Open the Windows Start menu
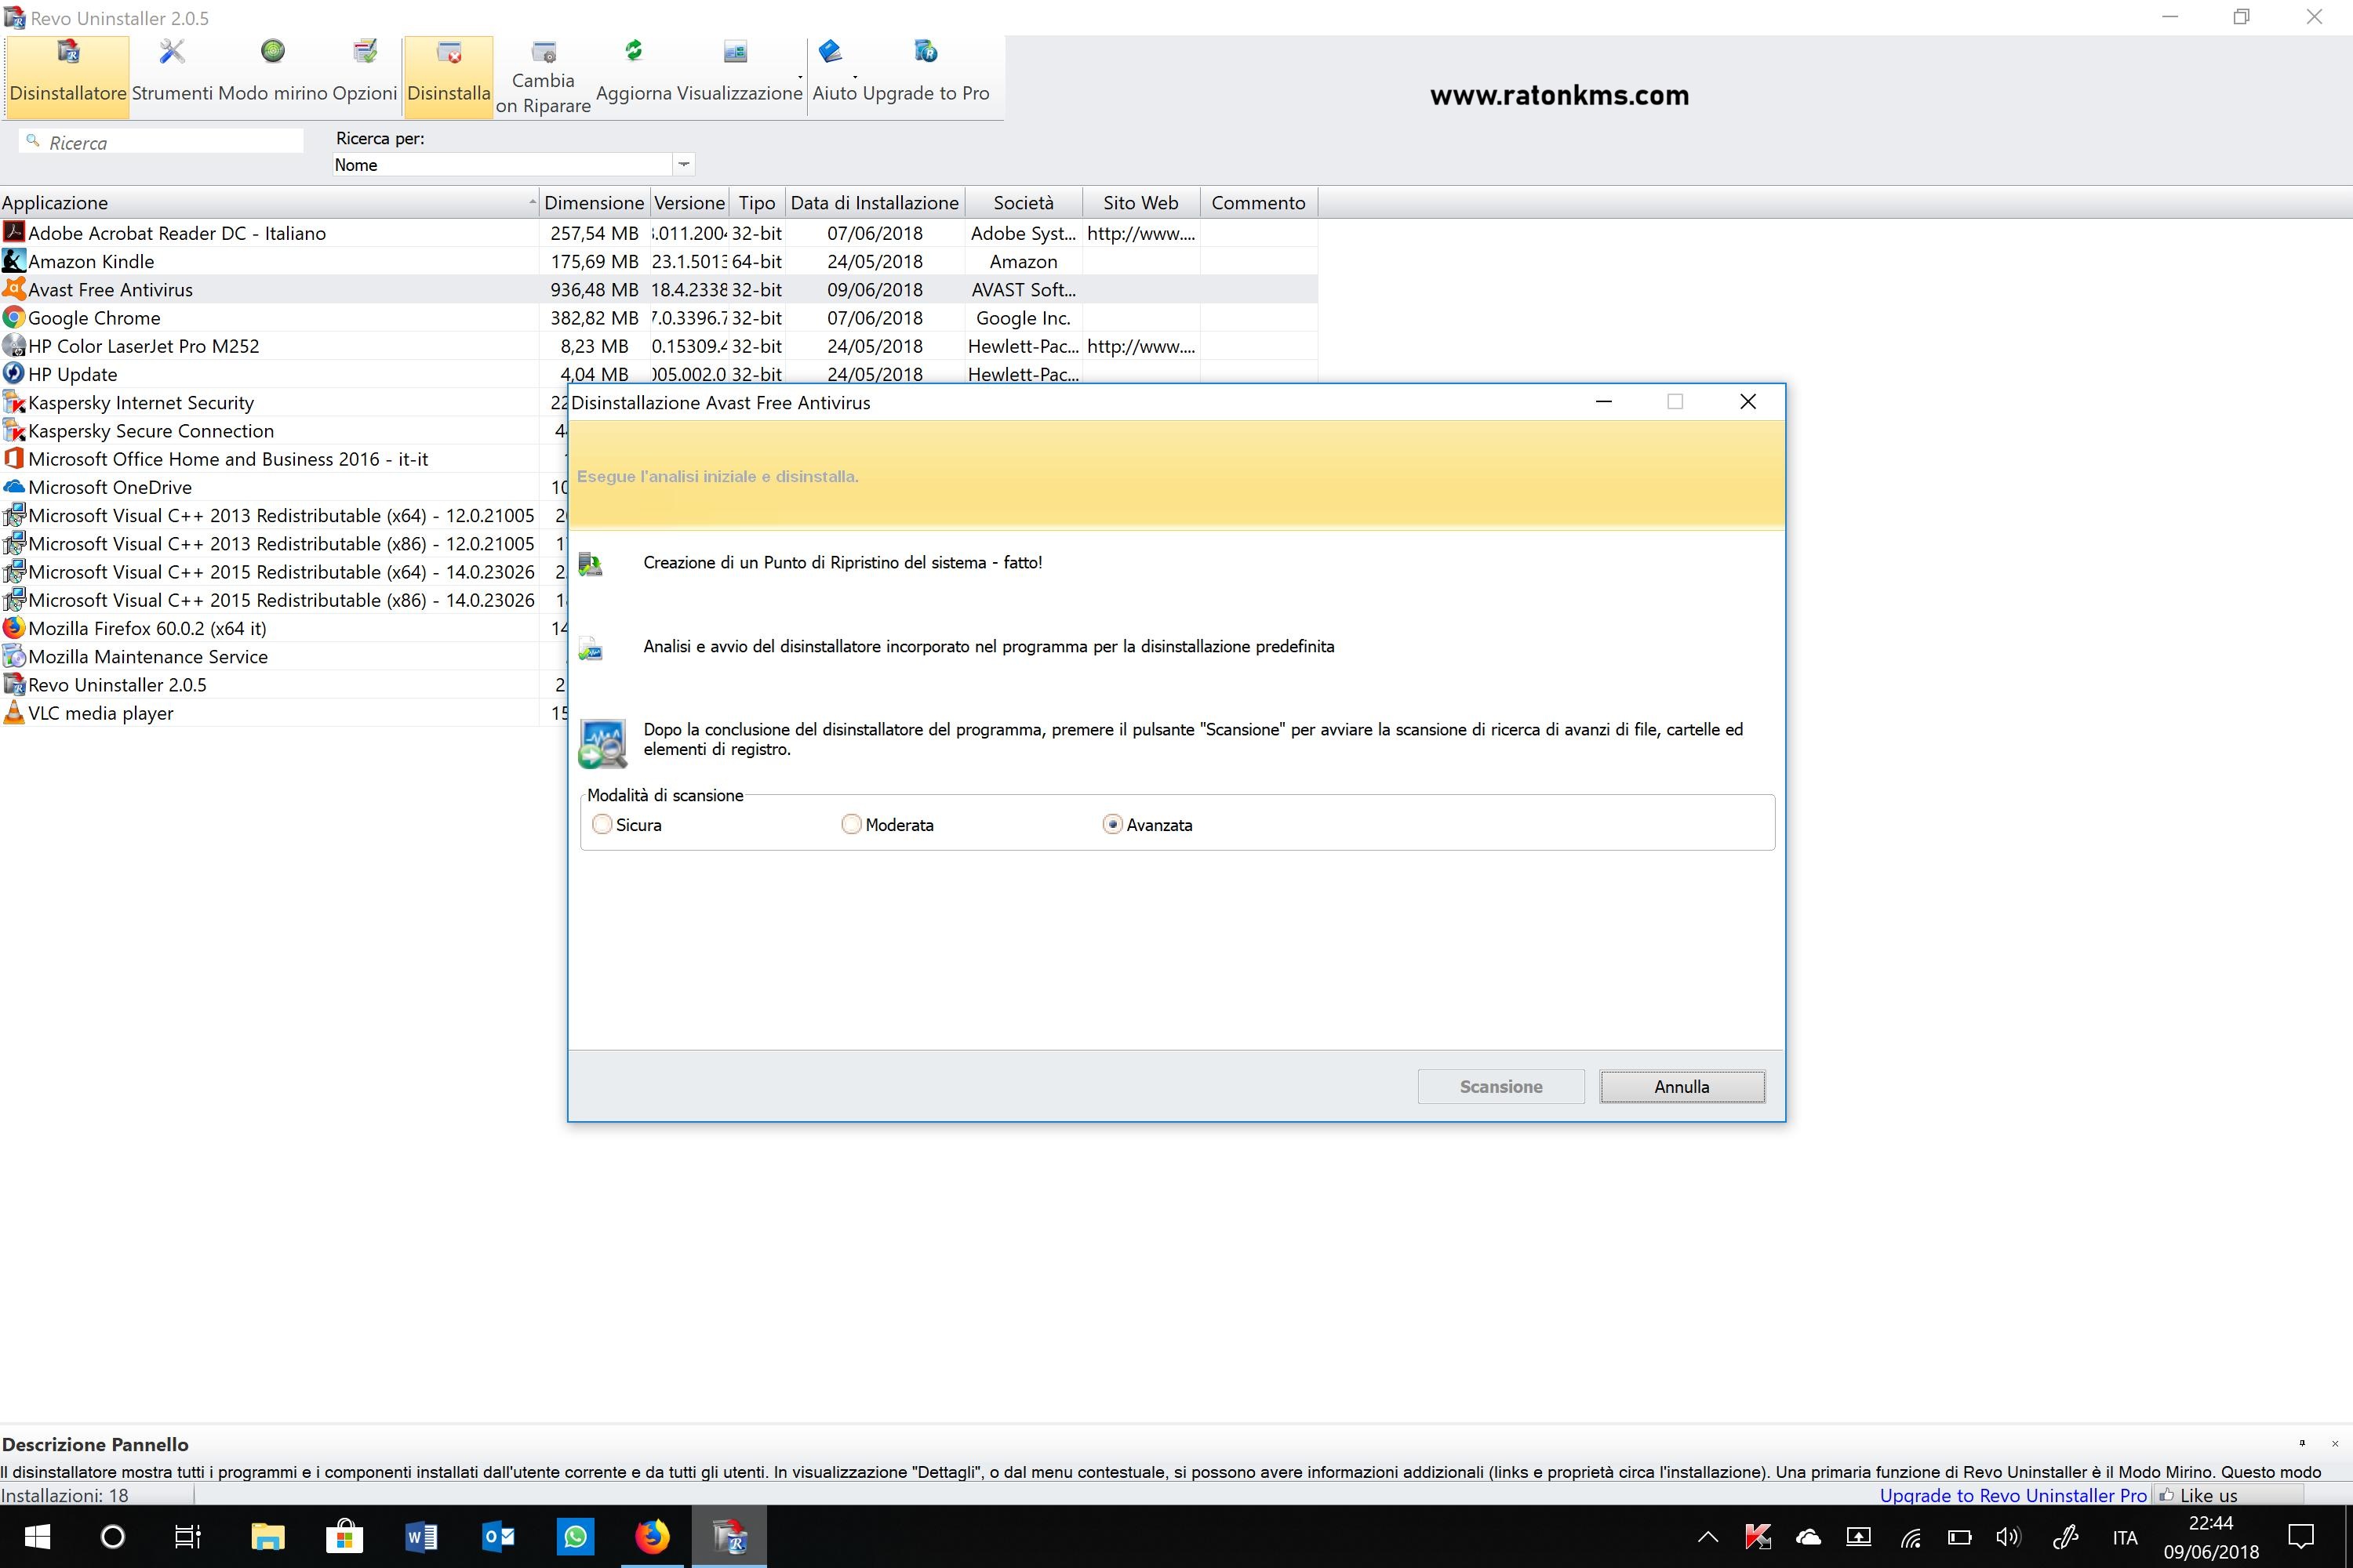The height and width of the screenshot is (1568, 2353). [37, 1537]
